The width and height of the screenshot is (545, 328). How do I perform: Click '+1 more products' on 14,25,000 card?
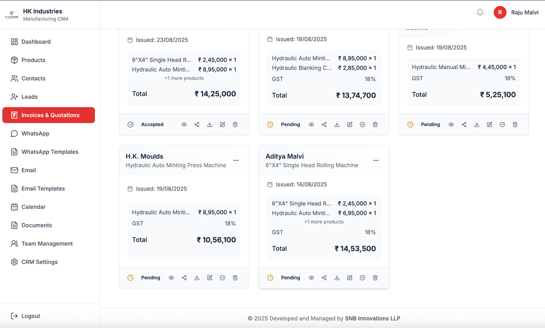tap(184, 78)
